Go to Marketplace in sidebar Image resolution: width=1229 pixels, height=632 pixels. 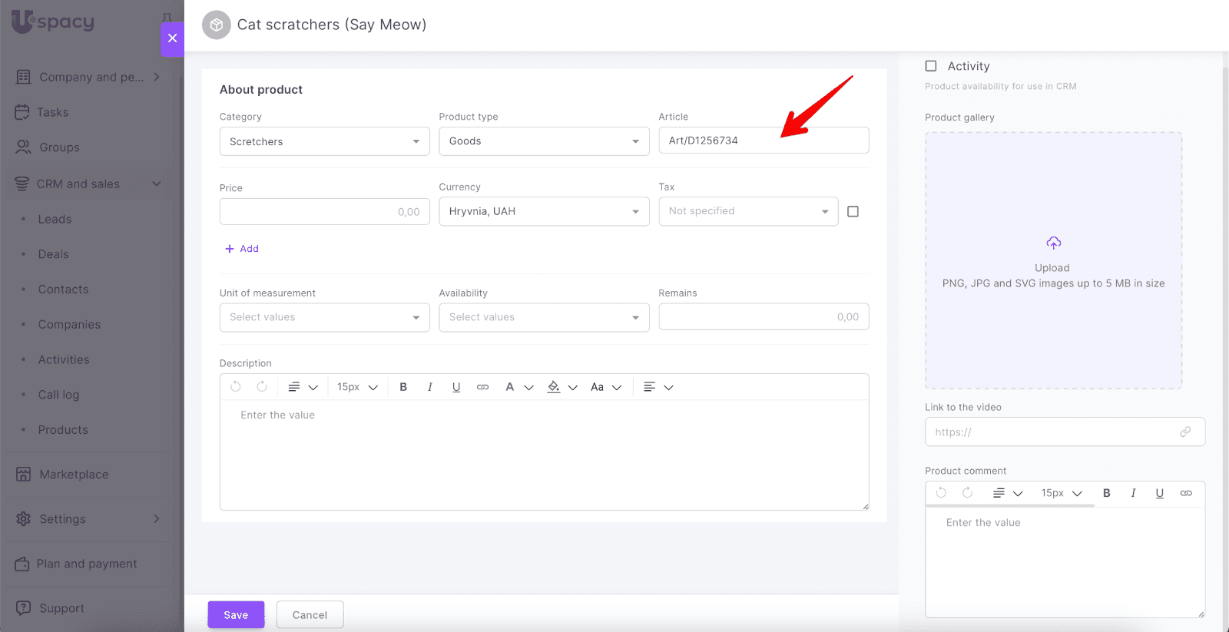click(74, 475)
